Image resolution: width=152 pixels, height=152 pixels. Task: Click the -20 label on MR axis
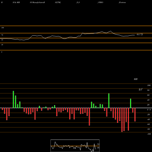[148, 115]
